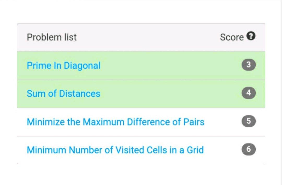Viewport: 282px width, 185px height.
Task: Select the green Prime In Diagonal row background
Action: pos(141,65)
